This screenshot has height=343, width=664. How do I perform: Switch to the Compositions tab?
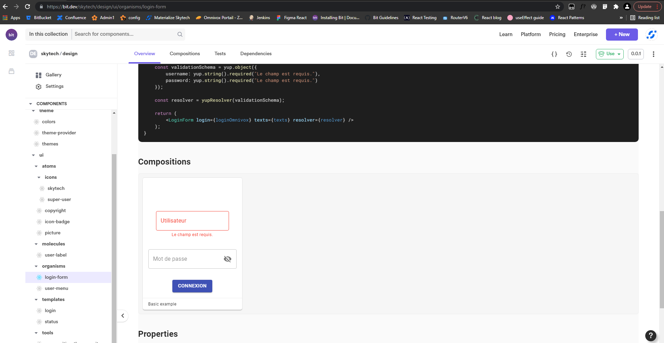coord(185,53)
